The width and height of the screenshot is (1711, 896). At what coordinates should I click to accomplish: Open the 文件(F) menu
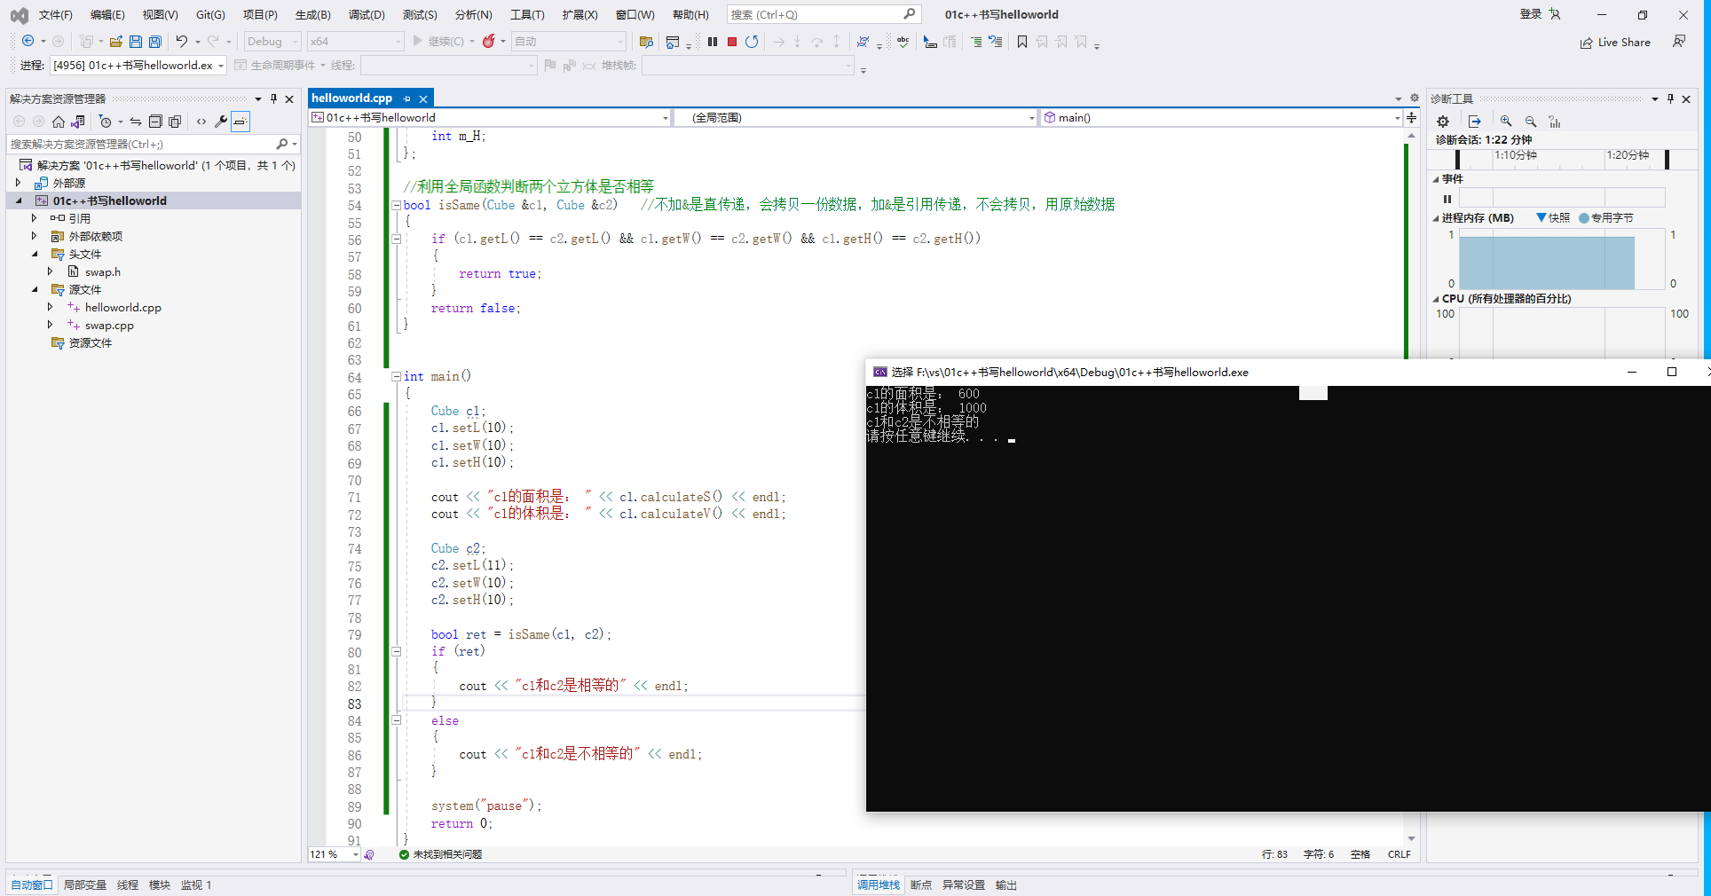[56, 14]
